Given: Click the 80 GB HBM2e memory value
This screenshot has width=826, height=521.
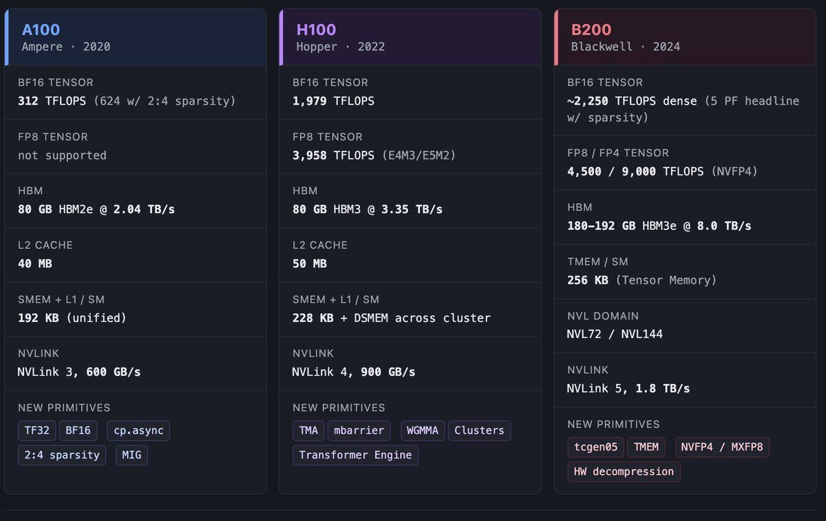Looking at the screenshot, I should (96, 209).
